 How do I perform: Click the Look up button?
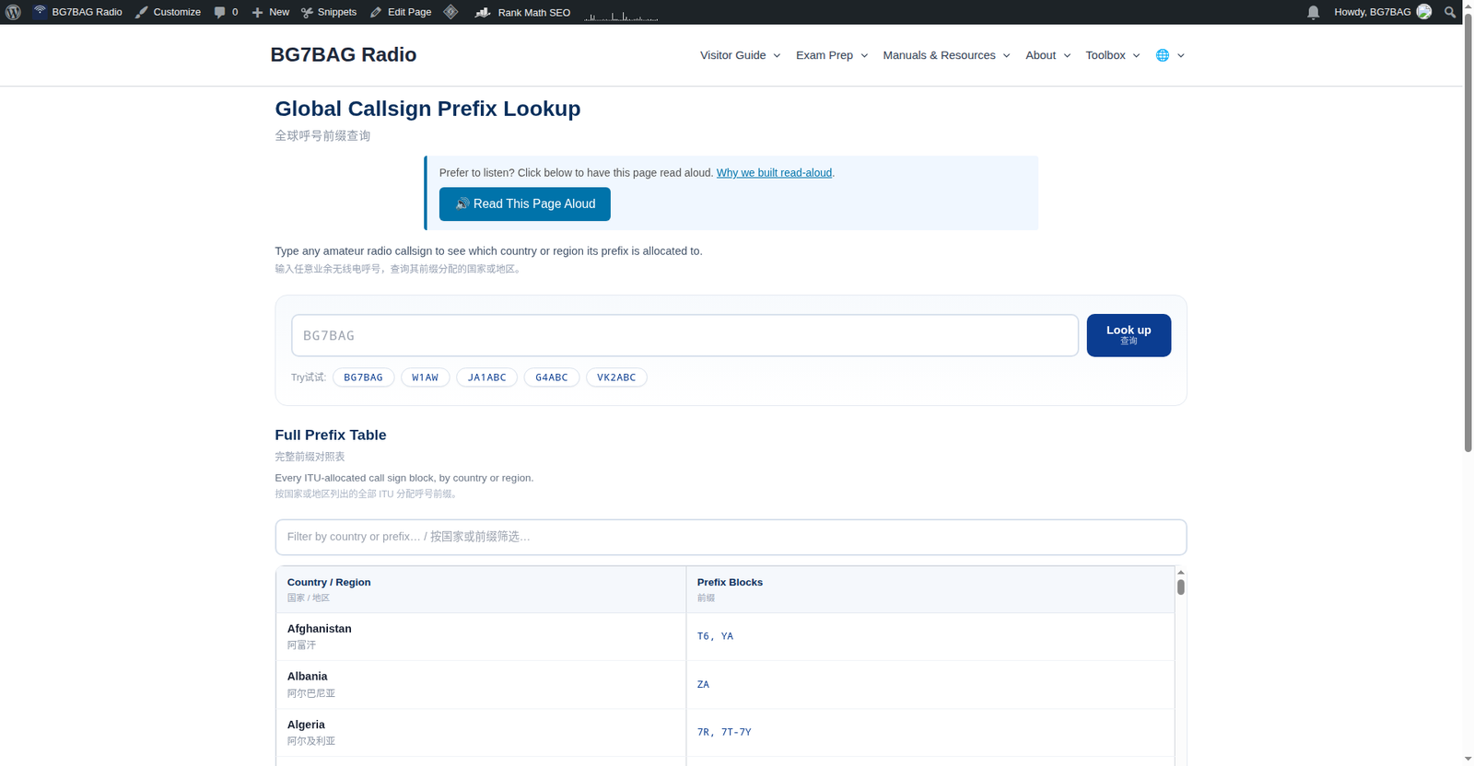pos(1129,335)
